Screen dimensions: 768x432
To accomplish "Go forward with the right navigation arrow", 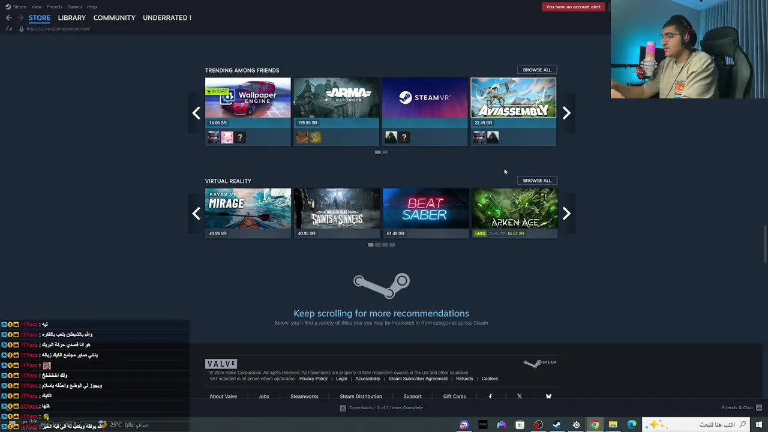I will click(x=20, y=17).
